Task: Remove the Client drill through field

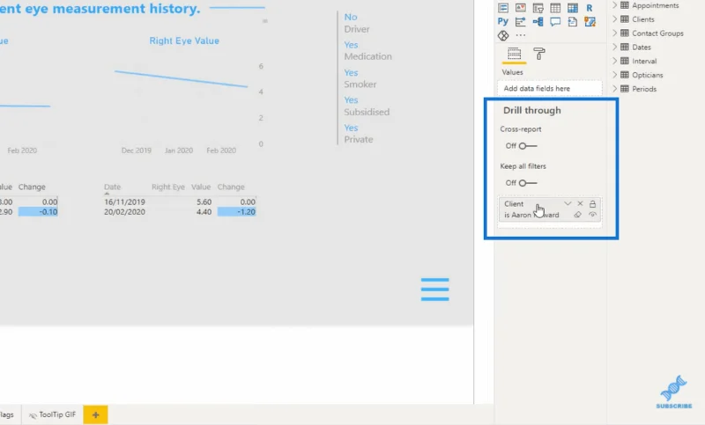Action: 580,204
